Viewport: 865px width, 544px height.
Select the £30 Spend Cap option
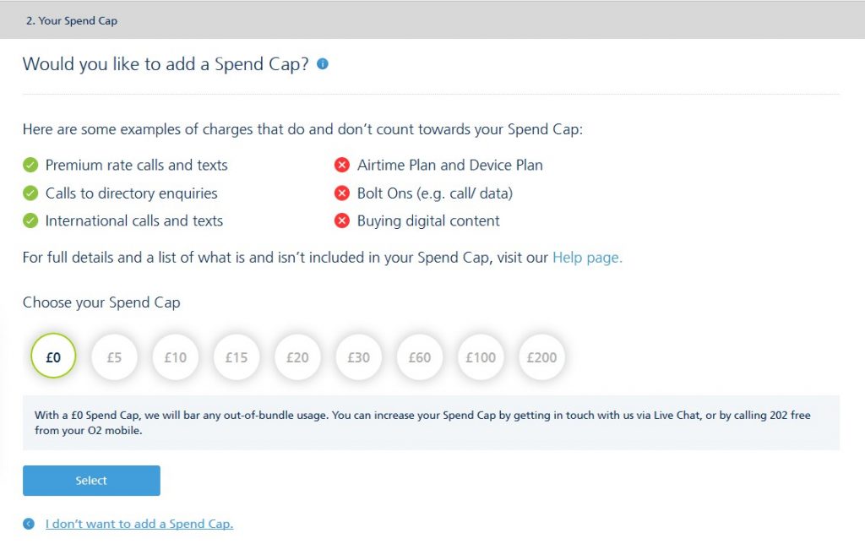358,357
